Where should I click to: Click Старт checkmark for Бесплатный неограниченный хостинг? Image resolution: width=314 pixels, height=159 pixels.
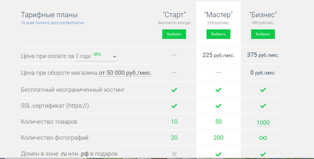tap(174, 90)
